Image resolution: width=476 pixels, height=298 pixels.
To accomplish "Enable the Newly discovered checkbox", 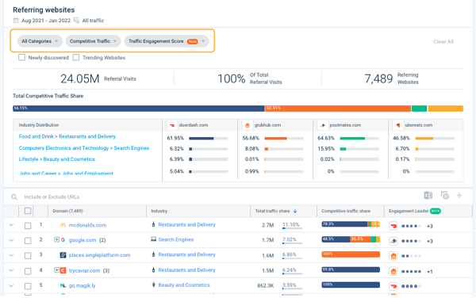I will click(21, 57).
